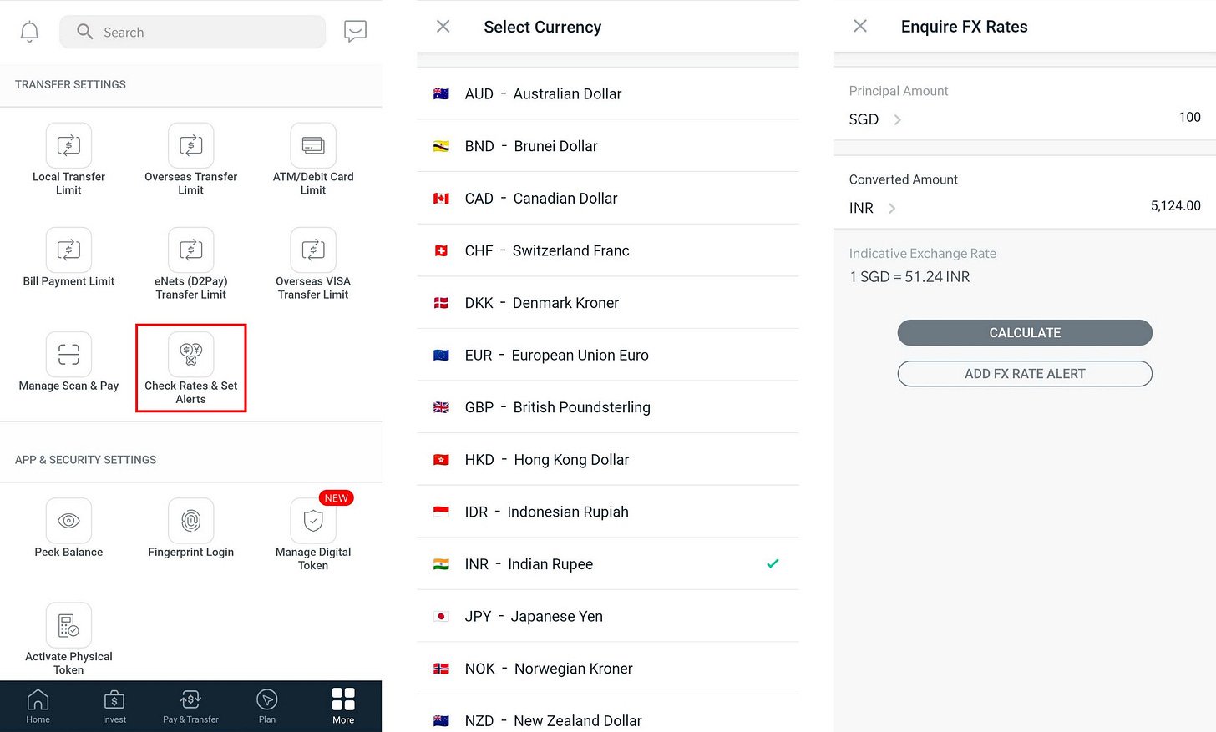1216x732 pixels.
Task: Open notifications bell icon
Action: (x=29, y=32)
